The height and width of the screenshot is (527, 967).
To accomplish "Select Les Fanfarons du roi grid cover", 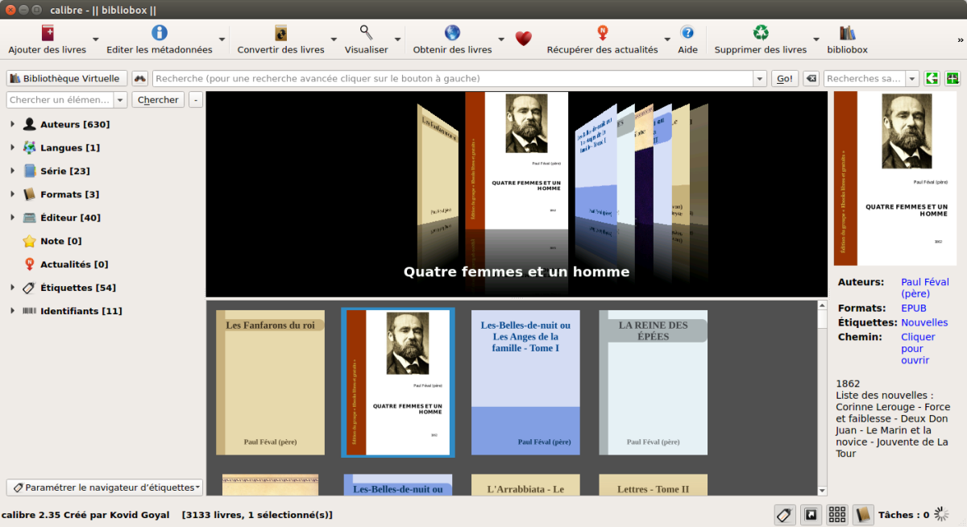I will tap(271, 383).
